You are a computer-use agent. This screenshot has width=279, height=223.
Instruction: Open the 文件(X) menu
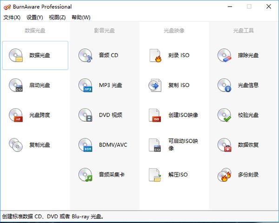[x=12, y=18]
